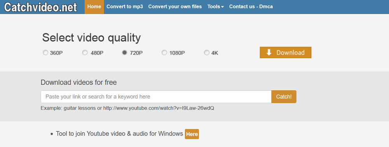Select the 360P quality option

46,52
